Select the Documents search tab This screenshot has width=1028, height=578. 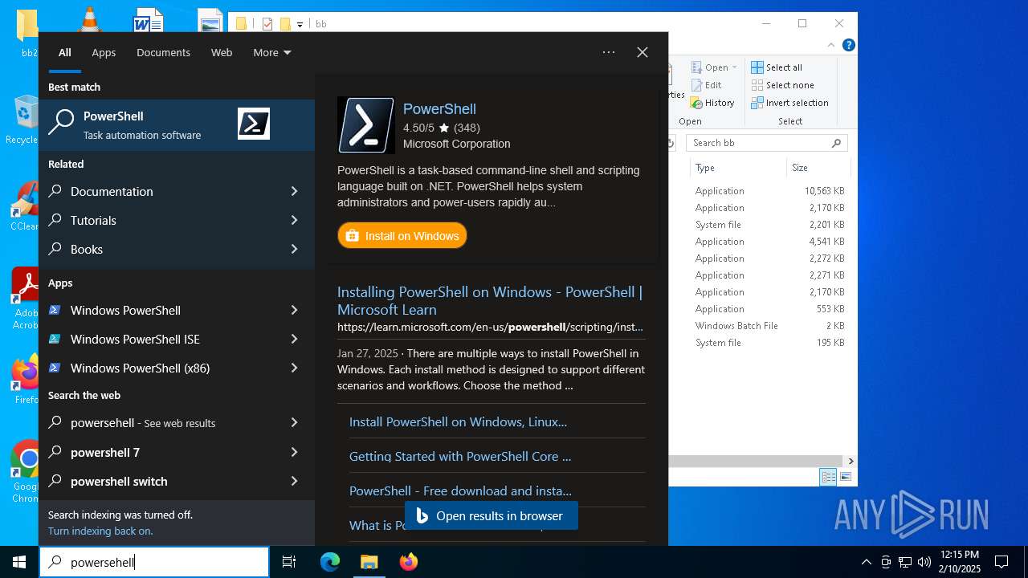(163, 52)
